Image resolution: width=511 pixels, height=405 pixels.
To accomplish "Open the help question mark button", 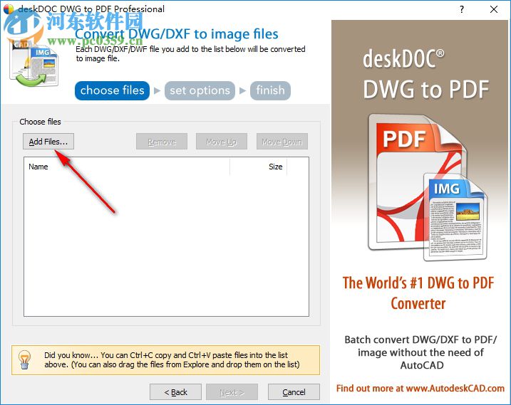I will [x=461, y=9].
